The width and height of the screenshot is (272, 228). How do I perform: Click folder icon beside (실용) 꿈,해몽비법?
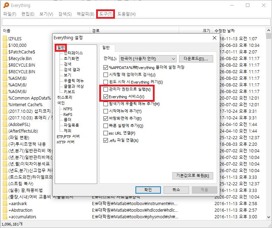click(x=5, y=190)
